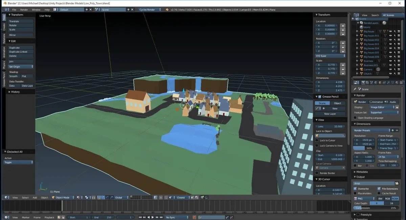Enable the Lock to Cursor checkbox
Viewport: 406px width, 220px height.
[x=317, y=140]
